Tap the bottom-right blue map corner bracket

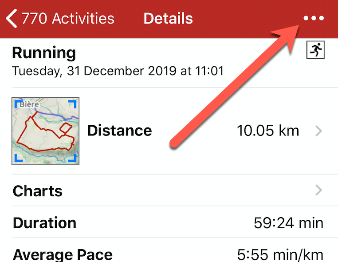(x=72, y=158)
